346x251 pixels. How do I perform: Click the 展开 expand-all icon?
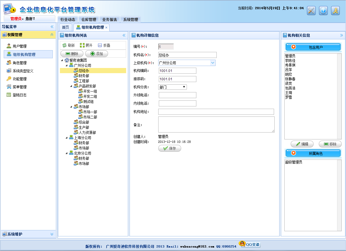pos(82,45)
